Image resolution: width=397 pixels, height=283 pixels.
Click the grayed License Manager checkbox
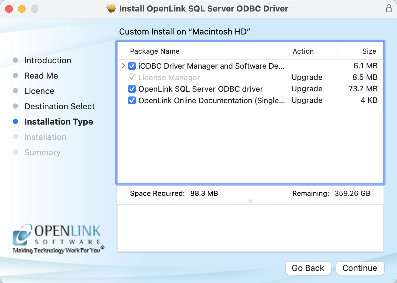[132, 78]
